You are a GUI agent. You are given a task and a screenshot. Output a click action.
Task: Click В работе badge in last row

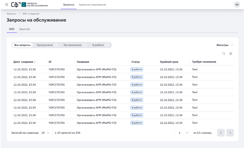click(137, 123)
